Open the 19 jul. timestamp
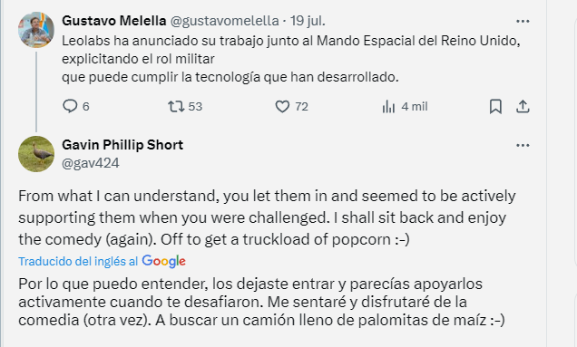 [x=308, y=21]
